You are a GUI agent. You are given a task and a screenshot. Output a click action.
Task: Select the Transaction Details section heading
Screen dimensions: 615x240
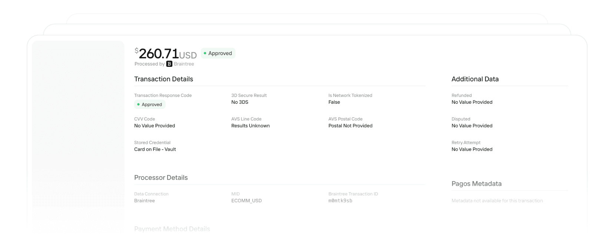163,79
